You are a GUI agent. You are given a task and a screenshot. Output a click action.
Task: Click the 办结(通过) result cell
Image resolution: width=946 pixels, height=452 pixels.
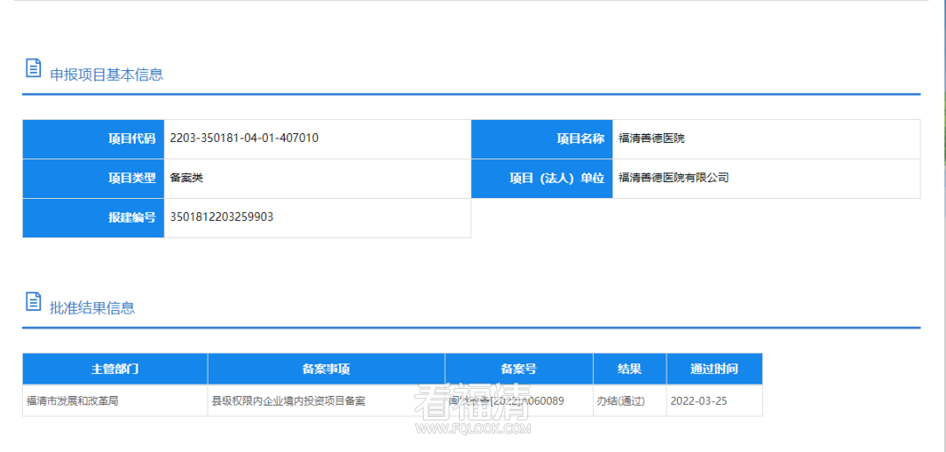pyautogui.click(x=620, y=401)
